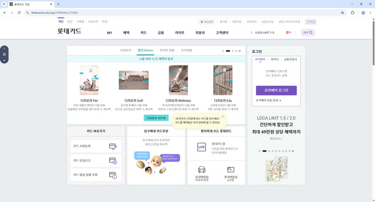Click the up arrow on left floating widget
This screenshot has height=202, width=375.
4,48
